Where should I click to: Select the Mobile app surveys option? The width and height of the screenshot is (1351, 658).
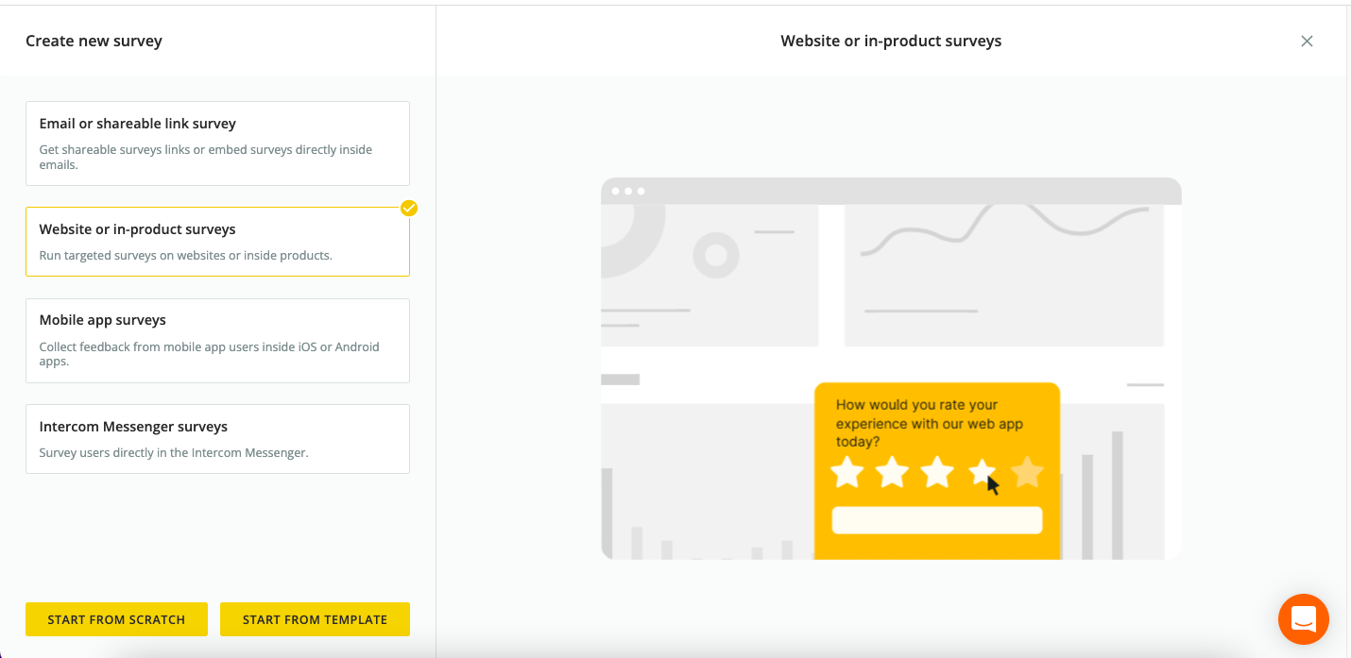pos(217,341)
